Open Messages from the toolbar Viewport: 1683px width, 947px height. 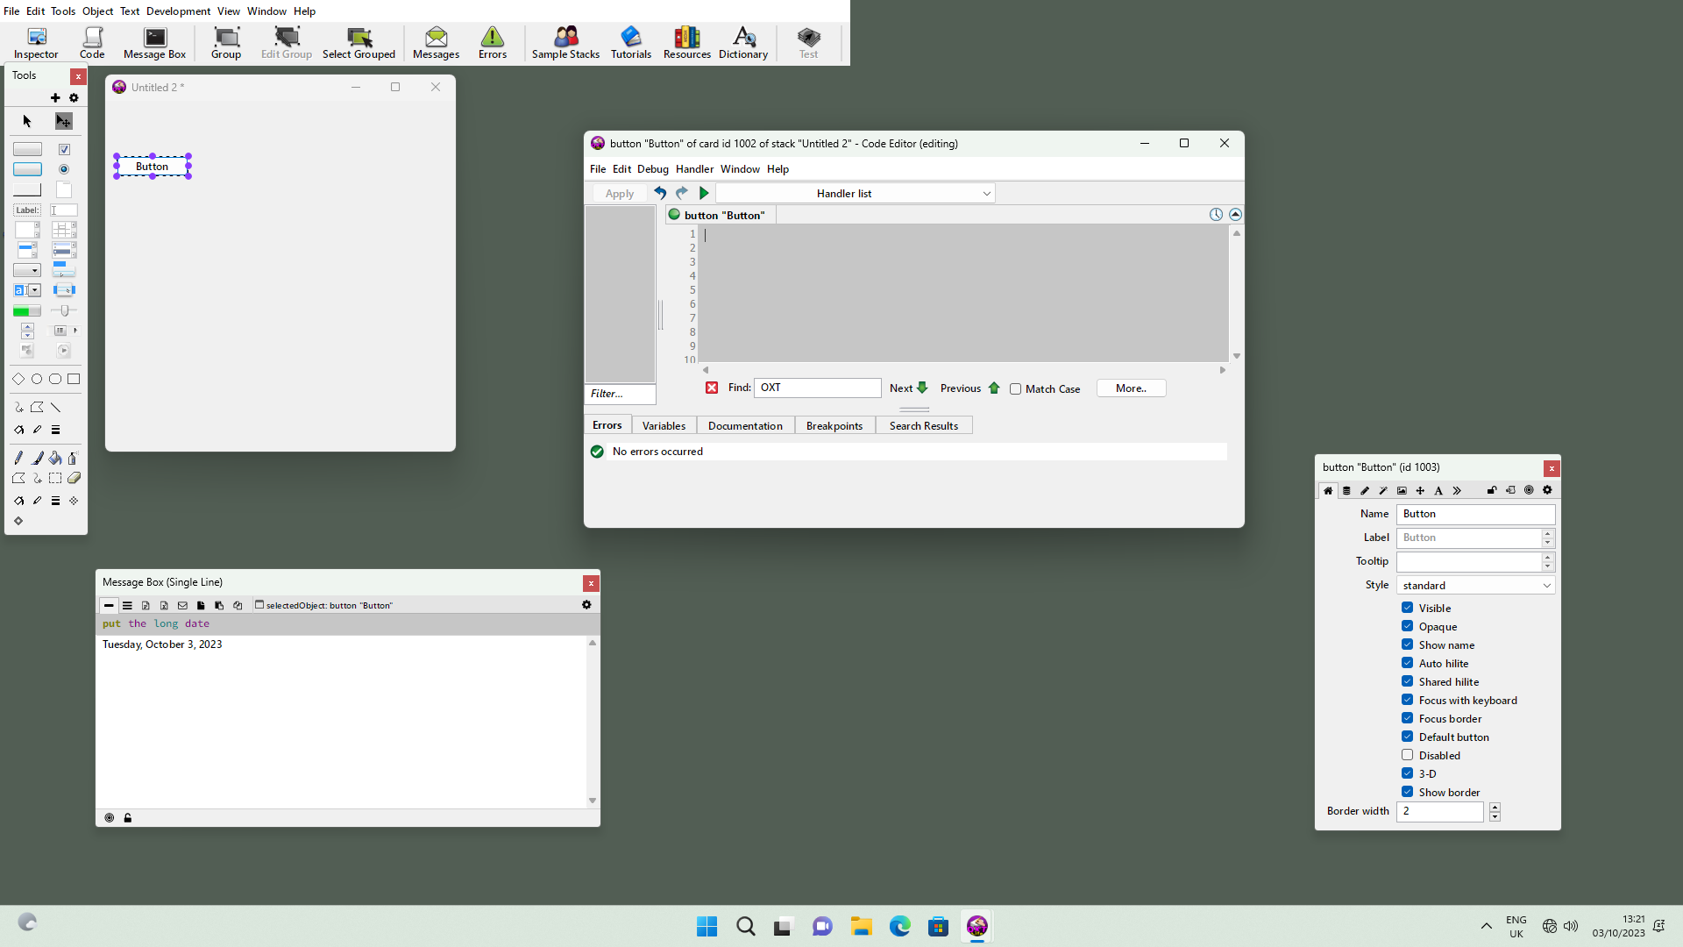[x=436, y=43]
